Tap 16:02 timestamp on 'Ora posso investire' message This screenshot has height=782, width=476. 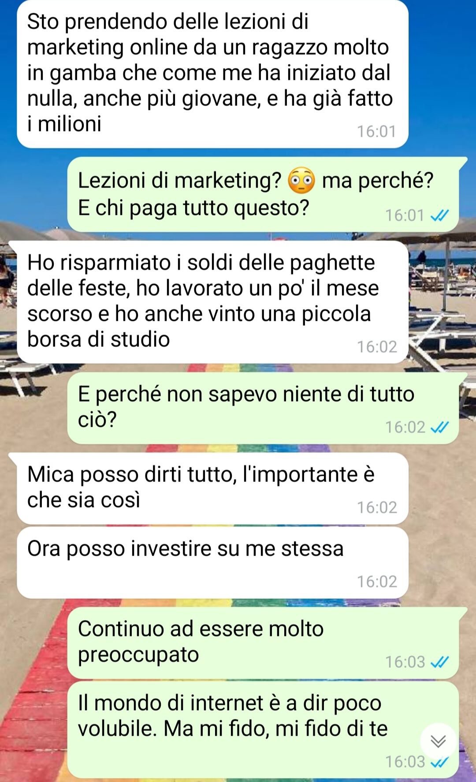(377, 582)
